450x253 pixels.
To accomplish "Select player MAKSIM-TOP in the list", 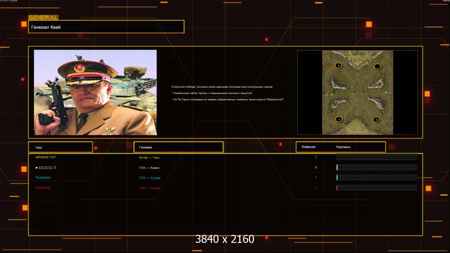I will 46,157.
